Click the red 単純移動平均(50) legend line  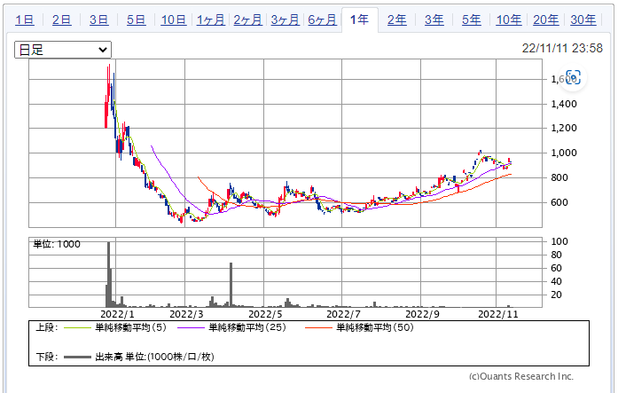pyautogui.click(x=318, y=327)
